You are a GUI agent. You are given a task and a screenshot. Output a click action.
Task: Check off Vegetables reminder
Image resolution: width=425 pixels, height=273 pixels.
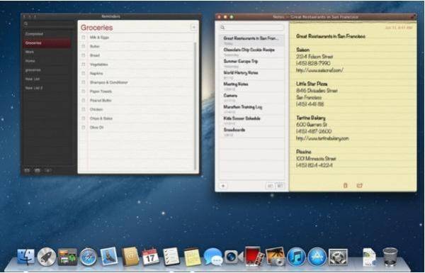click(x=84, y=65)
